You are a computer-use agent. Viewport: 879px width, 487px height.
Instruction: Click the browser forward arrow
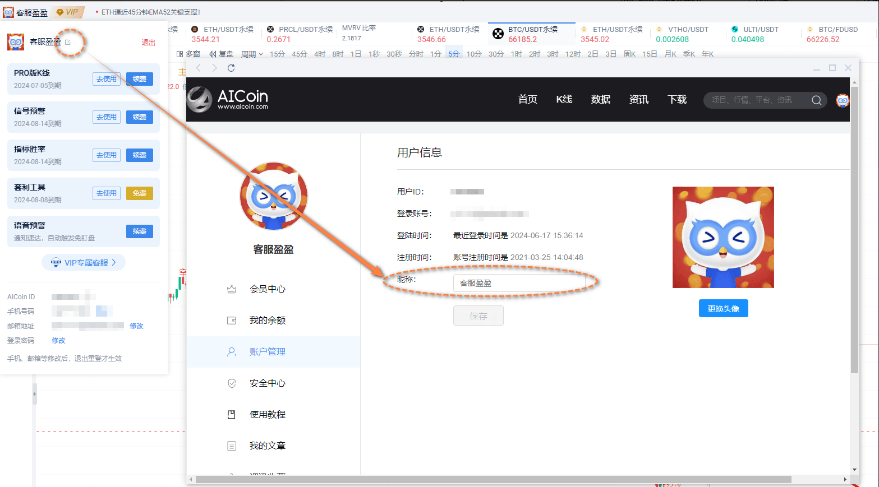[x=214, y=68]
